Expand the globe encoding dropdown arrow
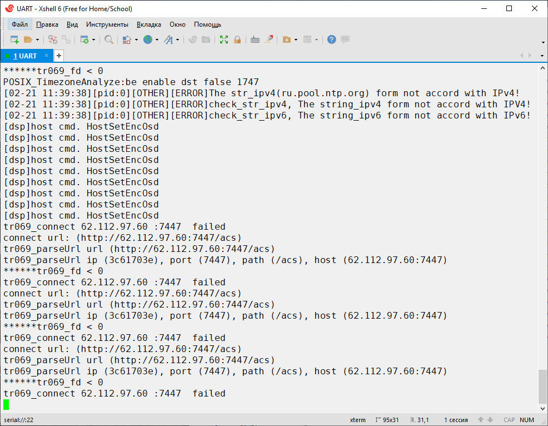This screenshot has height=426, width=548. coord(157,39)
